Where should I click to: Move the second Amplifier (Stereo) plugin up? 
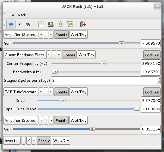pyautogui.click(x=41, y=120)
